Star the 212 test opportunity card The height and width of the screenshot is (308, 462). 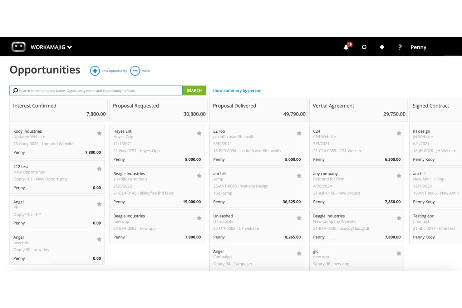pyautogui.click(x=99, y=169)
